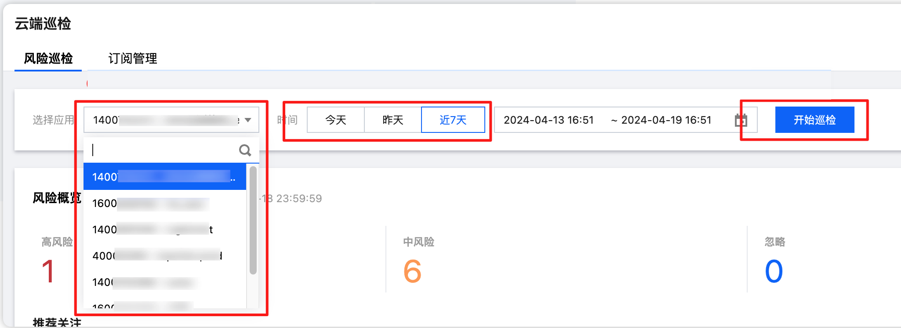
Task: Click the 忽略 count number 0
Action: click(774, 271)
